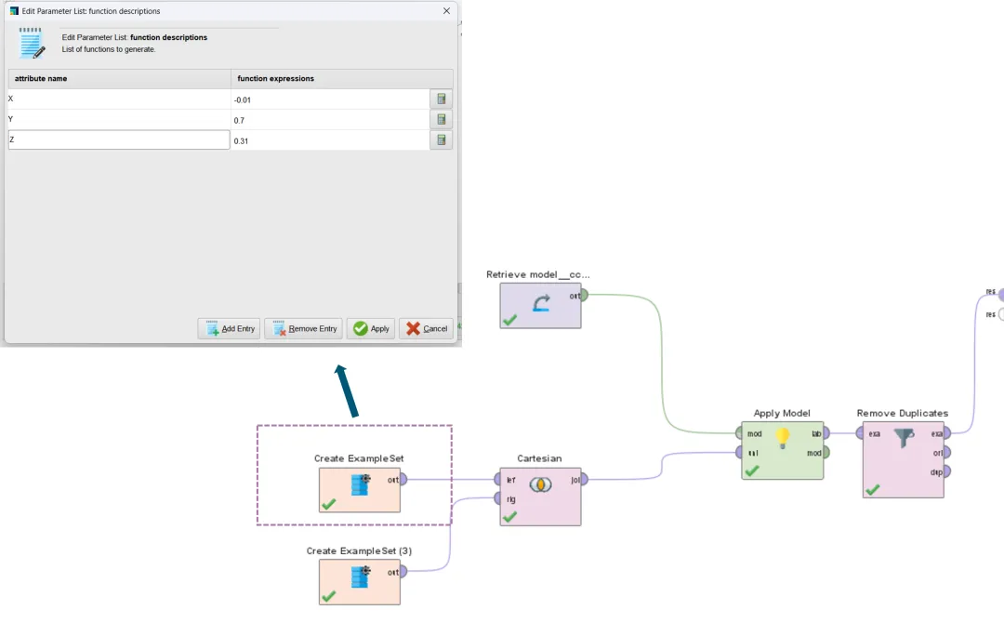Open calculator for X function expression
Image resolution: width=1004 pixels, height=636 pixels.
442,99
